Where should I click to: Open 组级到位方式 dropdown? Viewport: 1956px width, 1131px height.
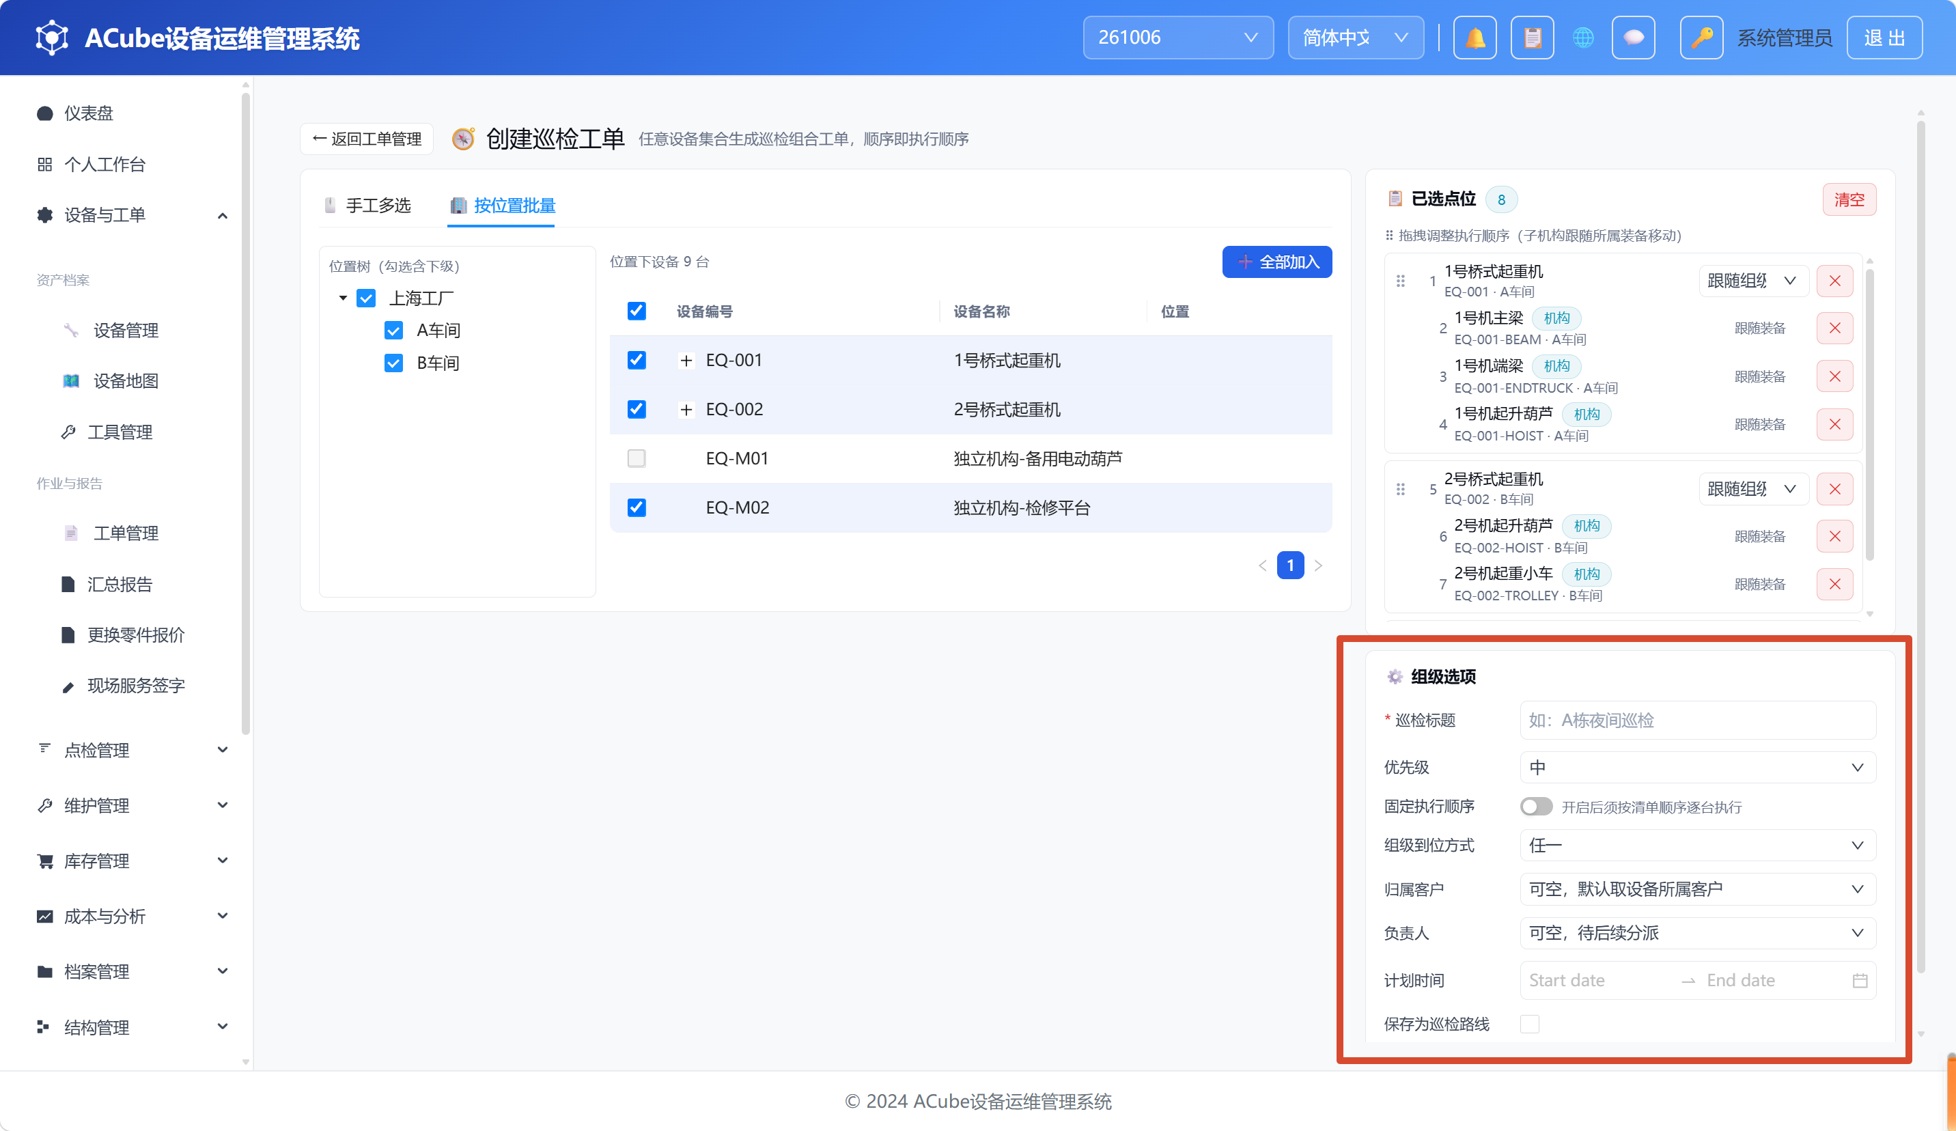(1698, 846)
